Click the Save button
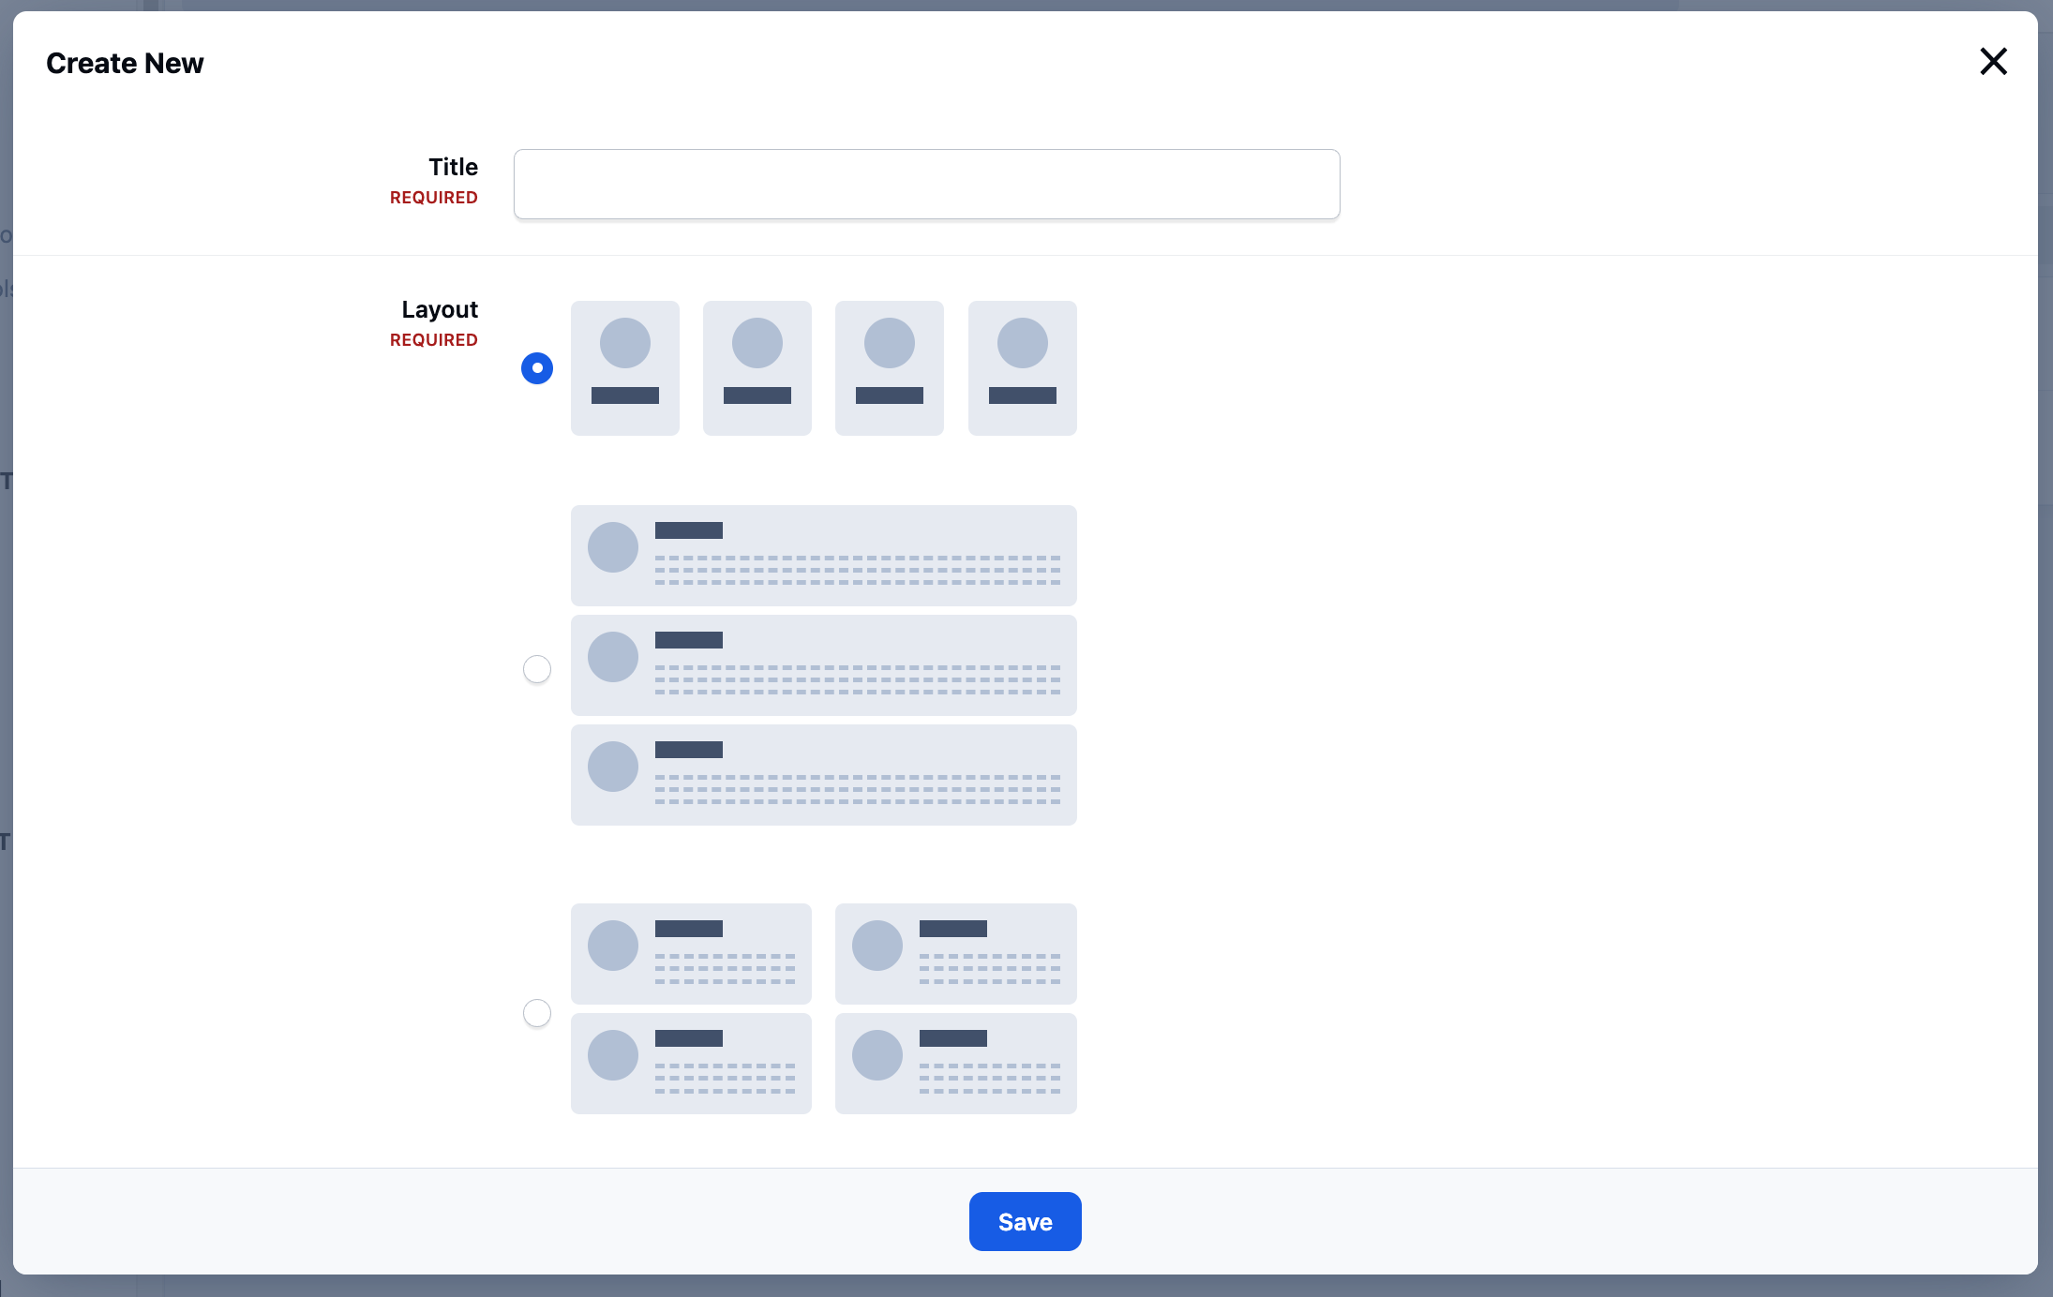 [x=1025, y=1221]
